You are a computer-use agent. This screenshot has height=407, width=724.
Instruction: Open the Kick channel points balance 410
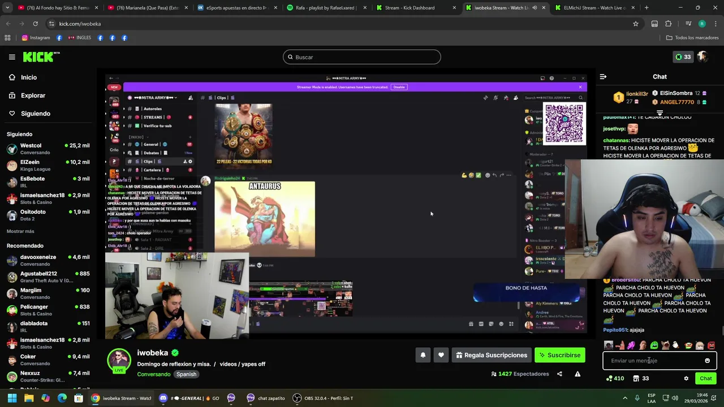(x=615, y=379)
